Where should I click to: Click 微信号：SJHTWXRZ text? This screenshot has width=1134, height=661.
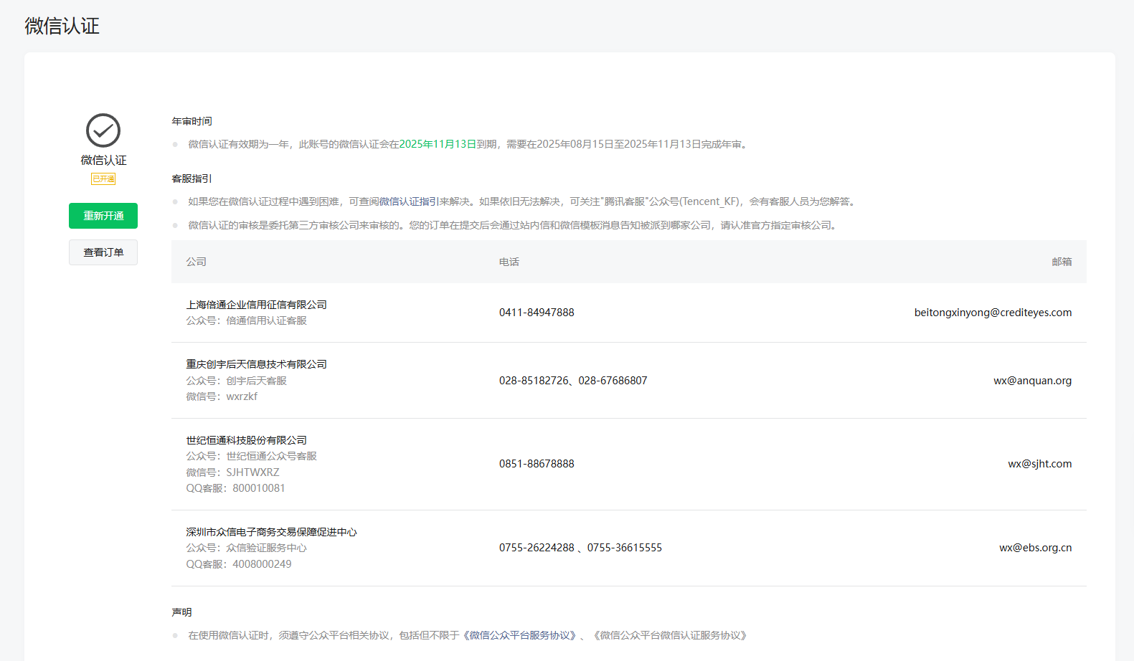[x=233, y=472]
